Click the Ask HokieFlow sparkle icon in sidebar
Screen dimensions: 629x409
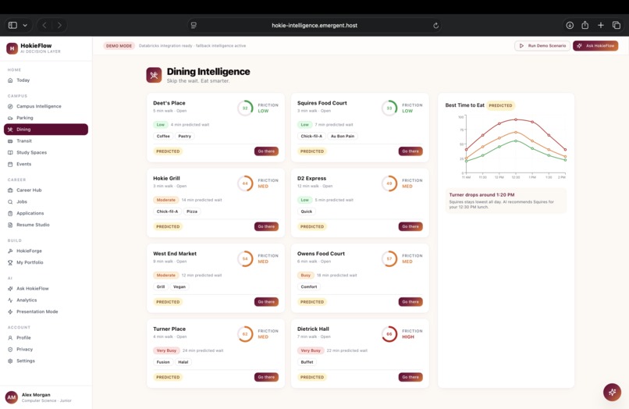tap(10, 289)
